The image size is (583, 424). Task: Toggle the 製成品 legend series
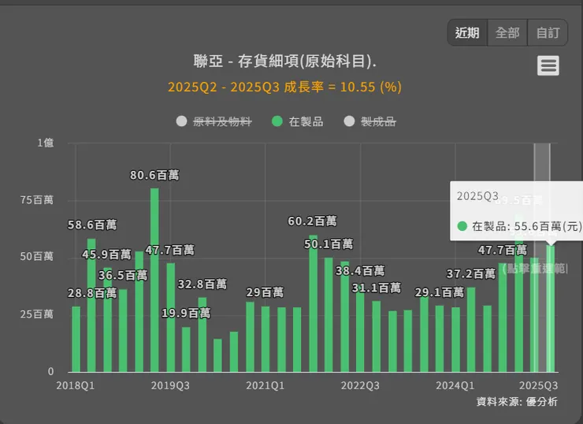click(370, 121)
